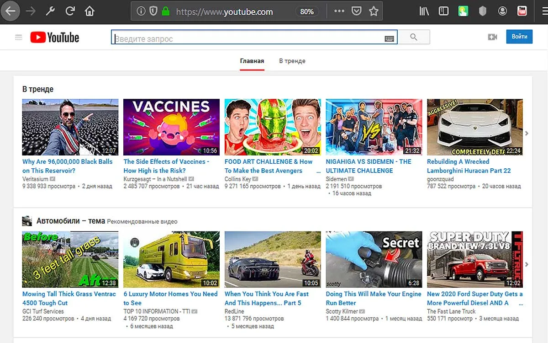Switch to the В тренде tab

point(292,61)
